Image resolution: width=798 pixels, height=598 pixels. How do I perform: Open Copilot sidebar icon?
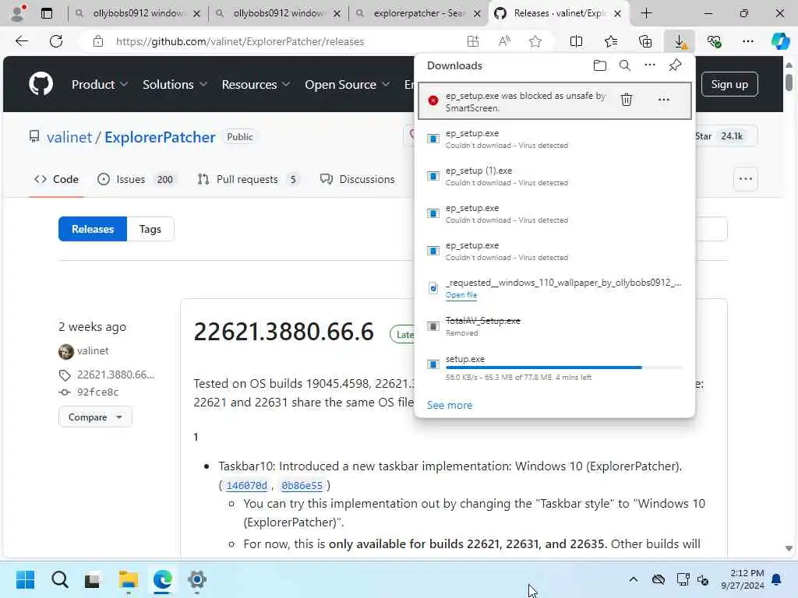tap(780, 42)
